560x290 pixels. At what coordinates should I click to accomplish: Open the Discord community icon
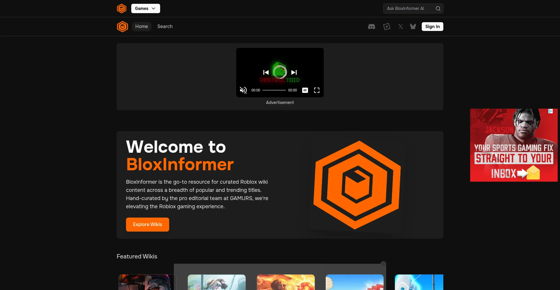pos(371,27)
